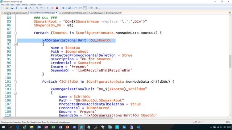Viewport: 232px width, 130px height.
Task: Clear the console pane icon
Action: point(30,8)
